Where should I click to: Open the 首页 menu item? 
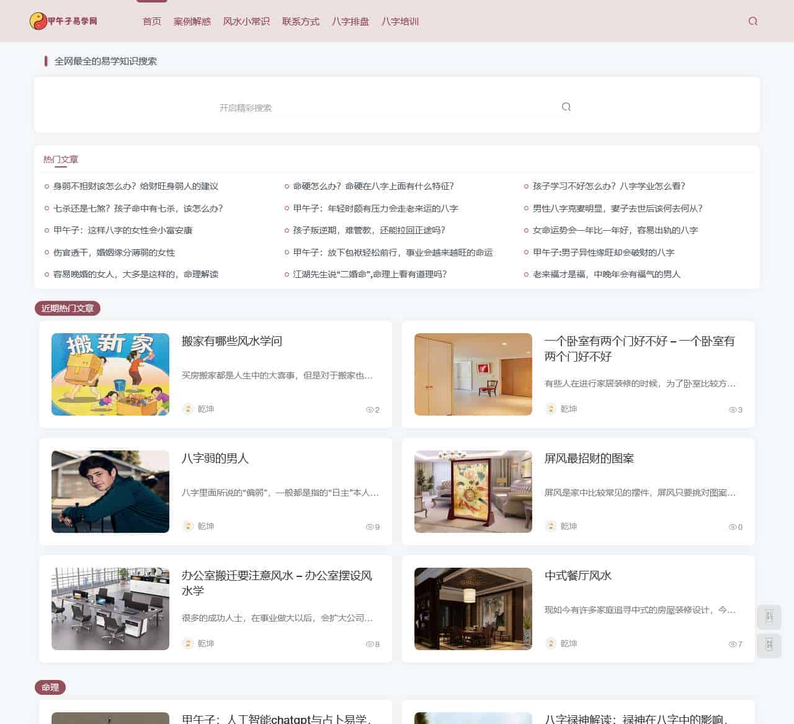pyautogui.click(x=151, y=21)
